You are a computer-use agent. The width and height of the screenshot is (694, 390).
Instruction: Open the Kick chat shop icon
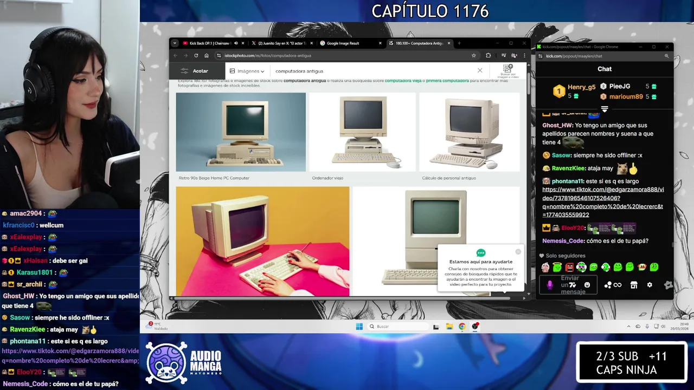coord(633,285)
